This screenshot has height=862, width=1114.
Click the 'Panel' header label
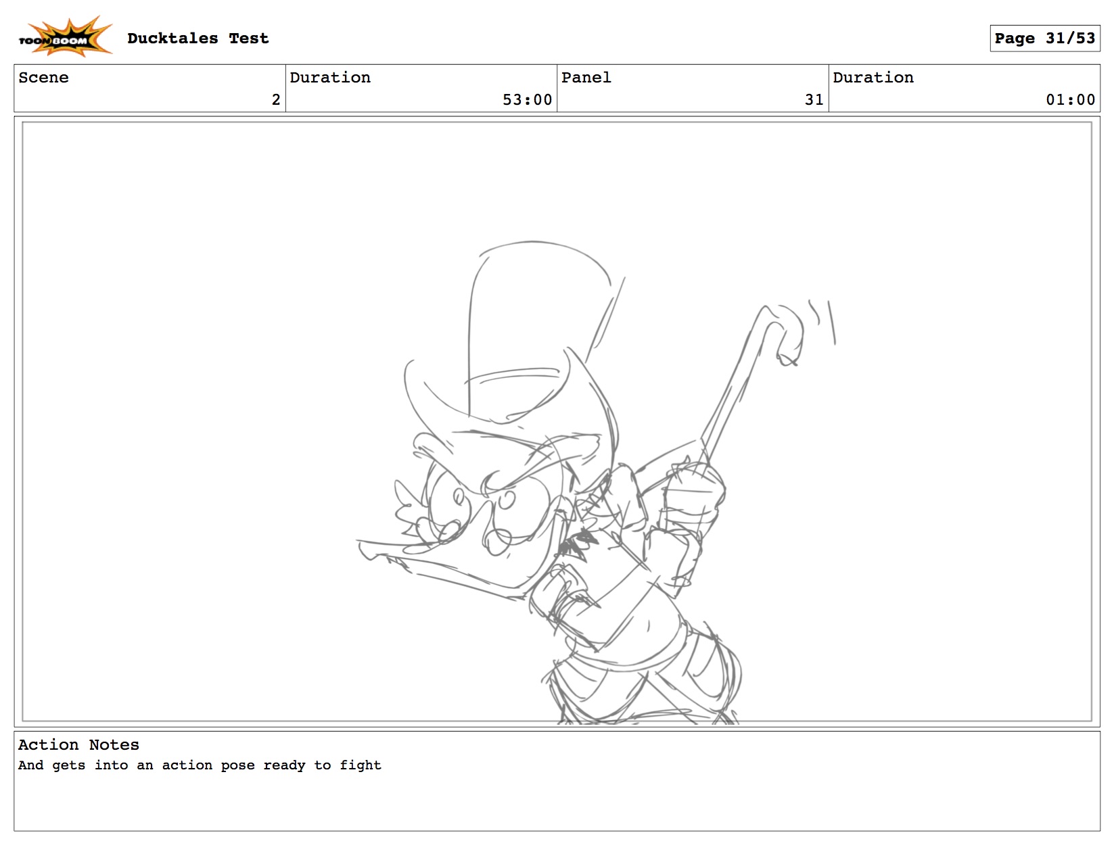(x=586, y=78)
